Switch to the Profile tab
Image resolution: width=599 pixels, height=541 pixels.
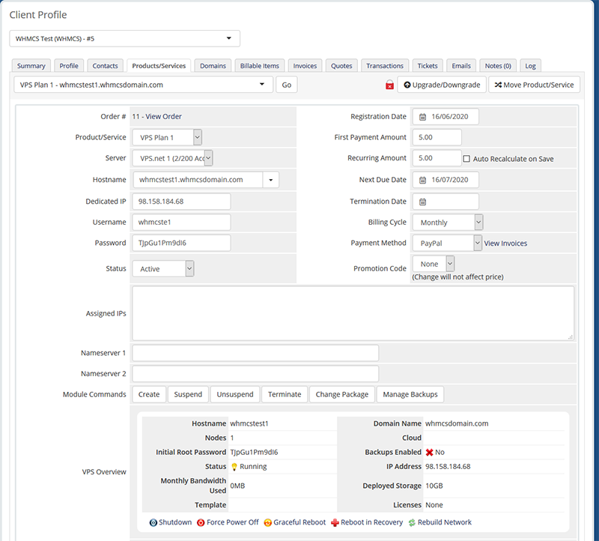pyautogui.click(x=69, y=66)
